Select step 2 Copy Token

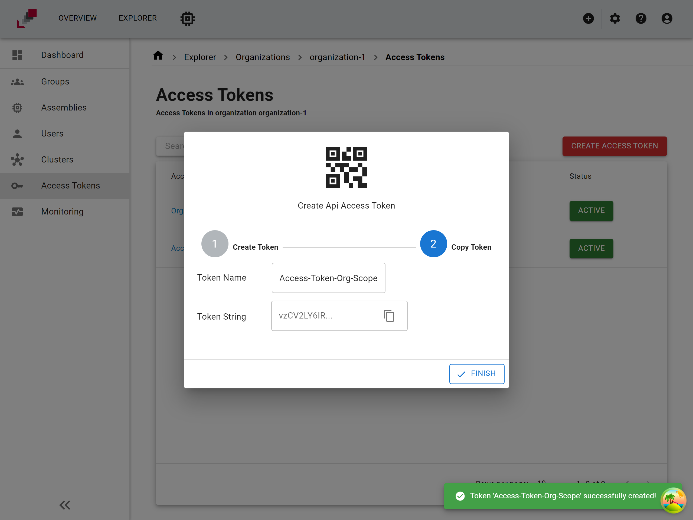[456, 244]
